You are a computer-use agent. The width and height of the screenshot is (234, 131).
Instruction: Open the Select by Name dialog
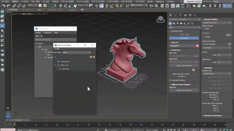coord(45,6)
